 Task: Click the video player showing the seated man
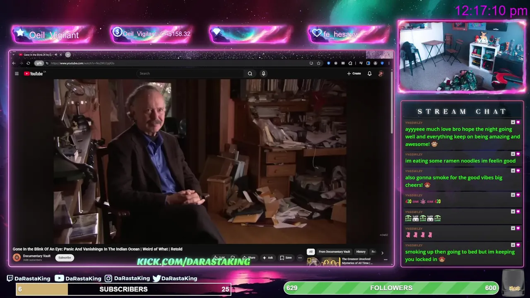coord(200,161)
